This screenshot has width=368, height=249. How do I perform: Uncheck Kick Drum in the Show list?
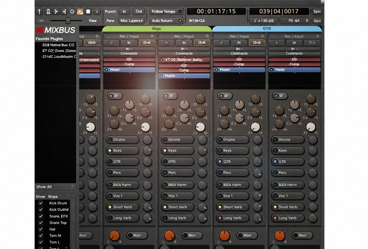pos(41,203)
